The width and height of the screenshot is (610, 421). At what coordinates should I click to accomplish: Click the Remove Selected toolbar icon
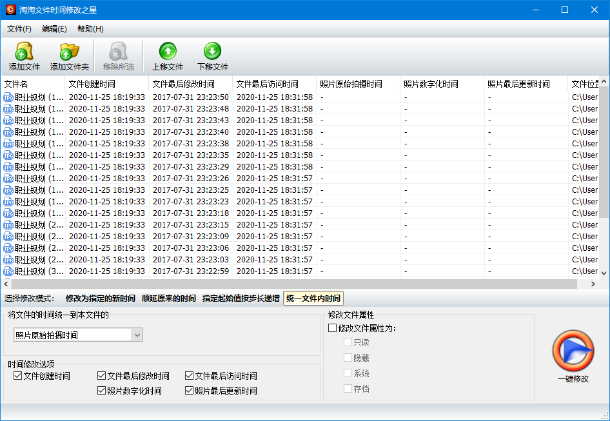pos(118,52)
